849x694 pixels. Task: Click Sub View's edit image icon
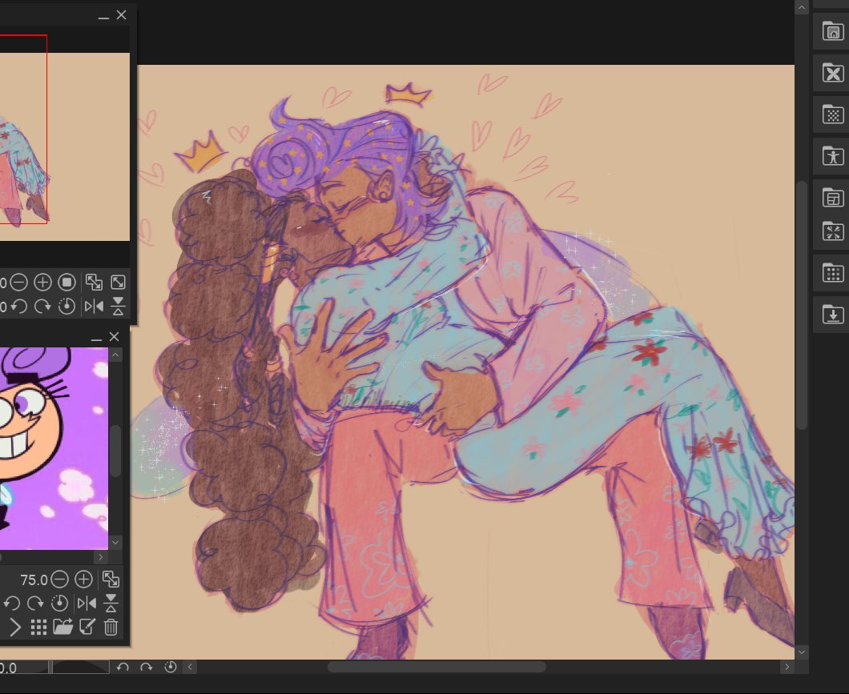87,628
